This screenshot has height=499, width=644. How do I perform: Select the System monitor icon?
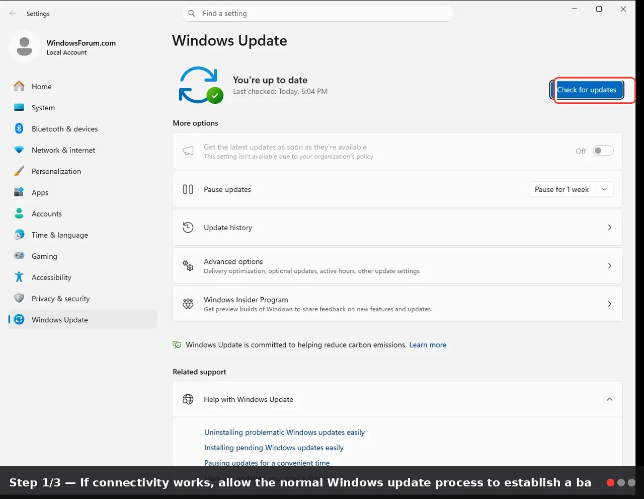pyautogui.click(x=19, y=108)
